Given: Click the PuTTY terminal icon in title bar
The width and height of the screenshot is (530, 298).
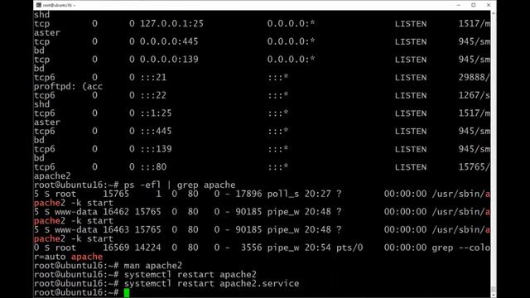Looking at the screenshot, I should coord(39,5).
